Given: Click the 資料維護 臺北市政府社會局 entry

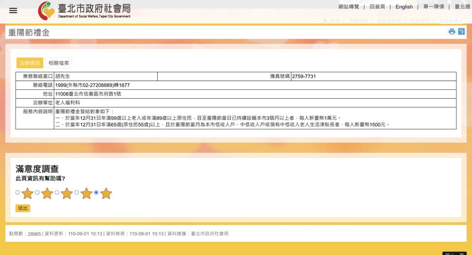Looking at the screenshot, I should click(198, 234).
